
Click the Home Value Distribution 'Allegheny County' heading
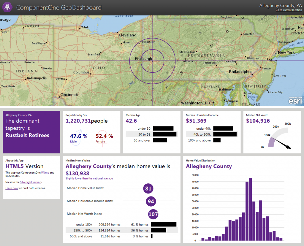tap(209, 166)
